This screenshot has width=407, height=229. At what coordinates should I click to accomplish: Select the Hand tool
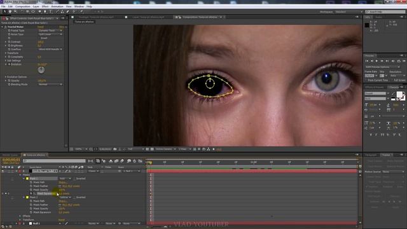click(x=10, y=11)
